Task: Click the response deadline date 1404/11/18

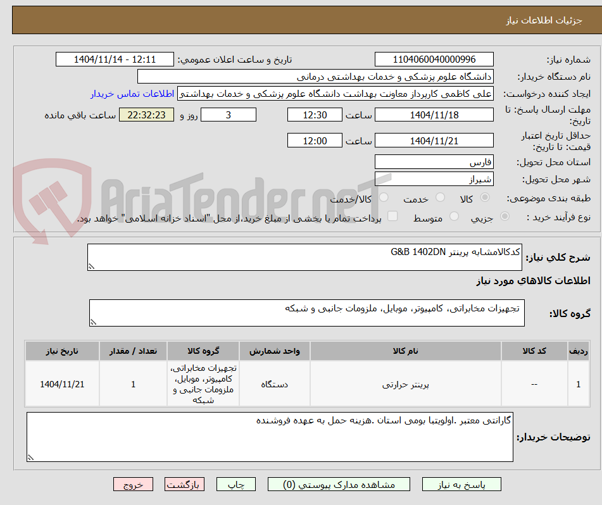Action: pyautogui.click(x=434, y=115)
